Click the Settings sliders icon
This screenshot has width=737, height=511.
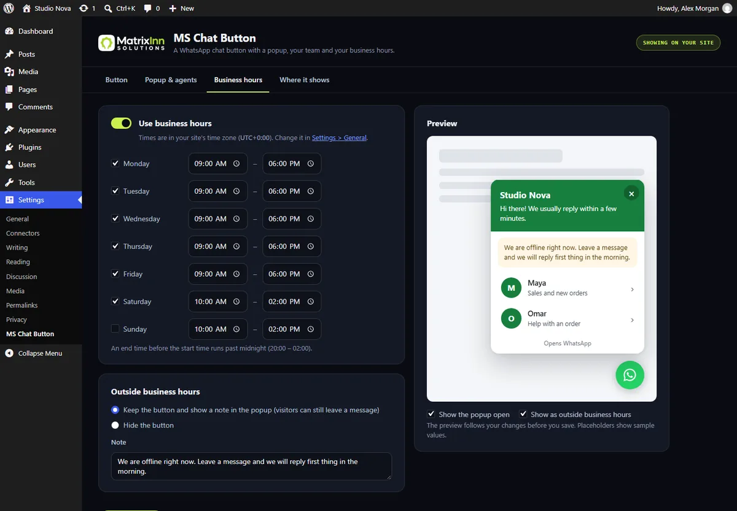9,200
